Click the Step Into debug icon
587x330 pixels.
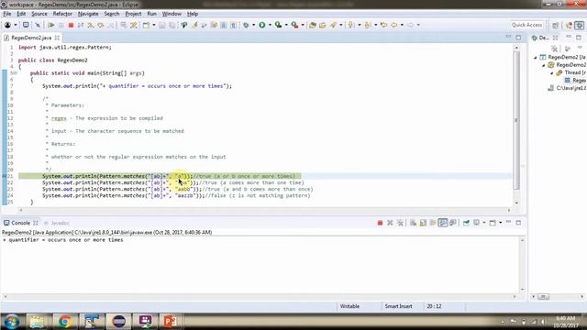pyautogui.click(x=91, y=25)
